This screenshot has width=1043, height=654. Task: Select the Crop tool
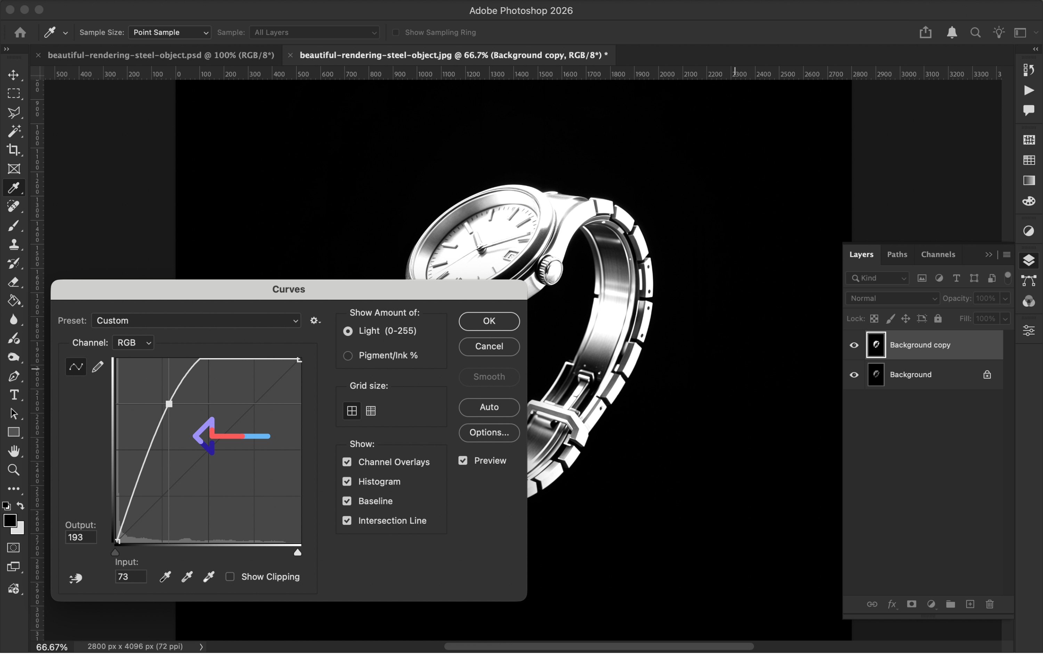click(14, 150)
